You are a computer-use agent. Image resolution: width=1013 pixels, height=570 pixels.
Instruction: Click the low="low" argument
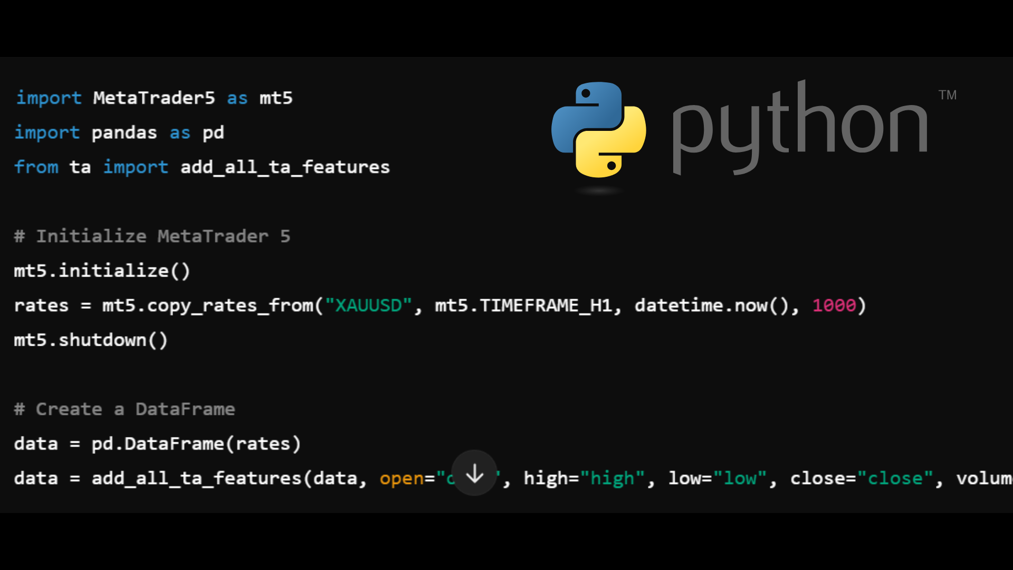tap(718, 479)
